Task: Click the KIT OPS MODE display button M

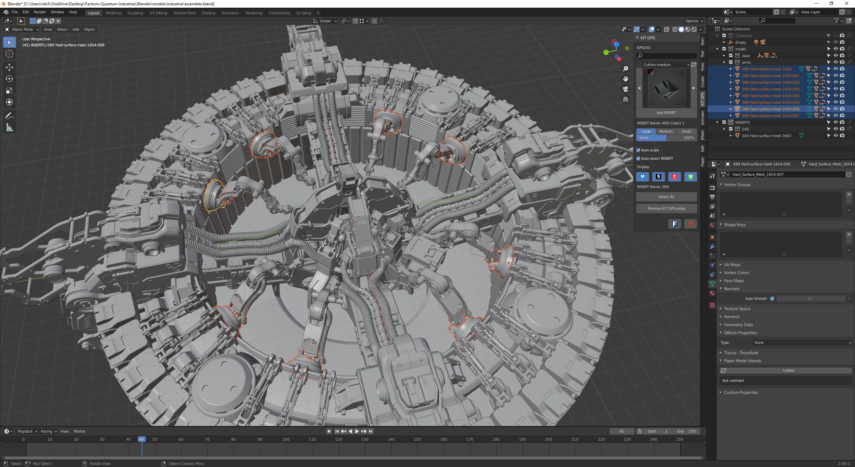Action: click(x=643, y=177)
